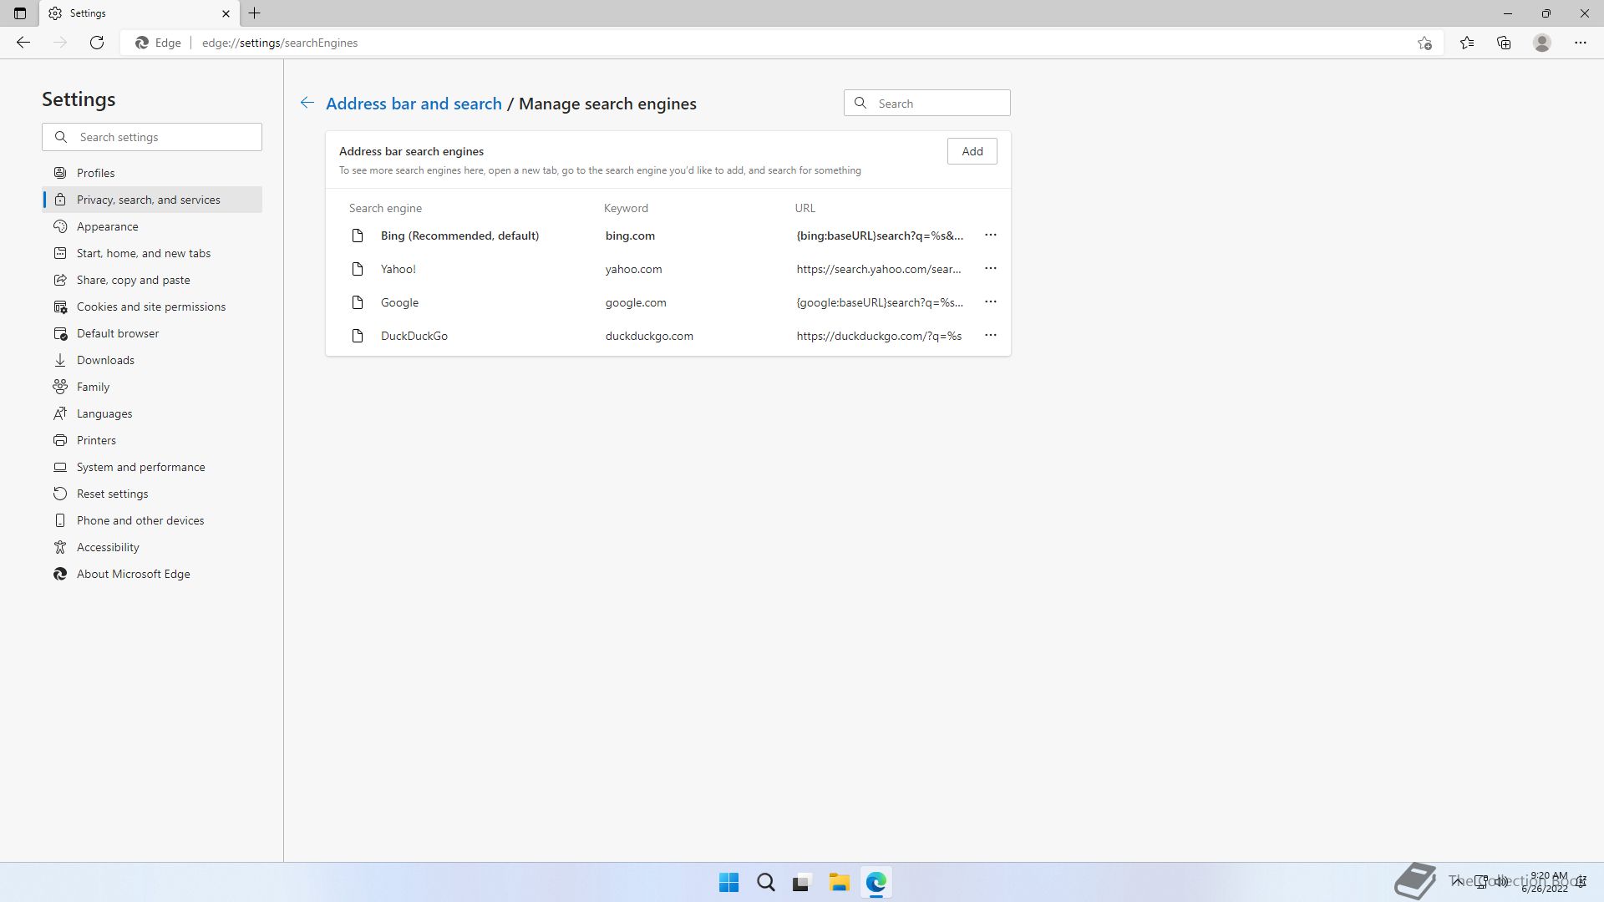Focus the Search settings field

(x=152, y=137)
